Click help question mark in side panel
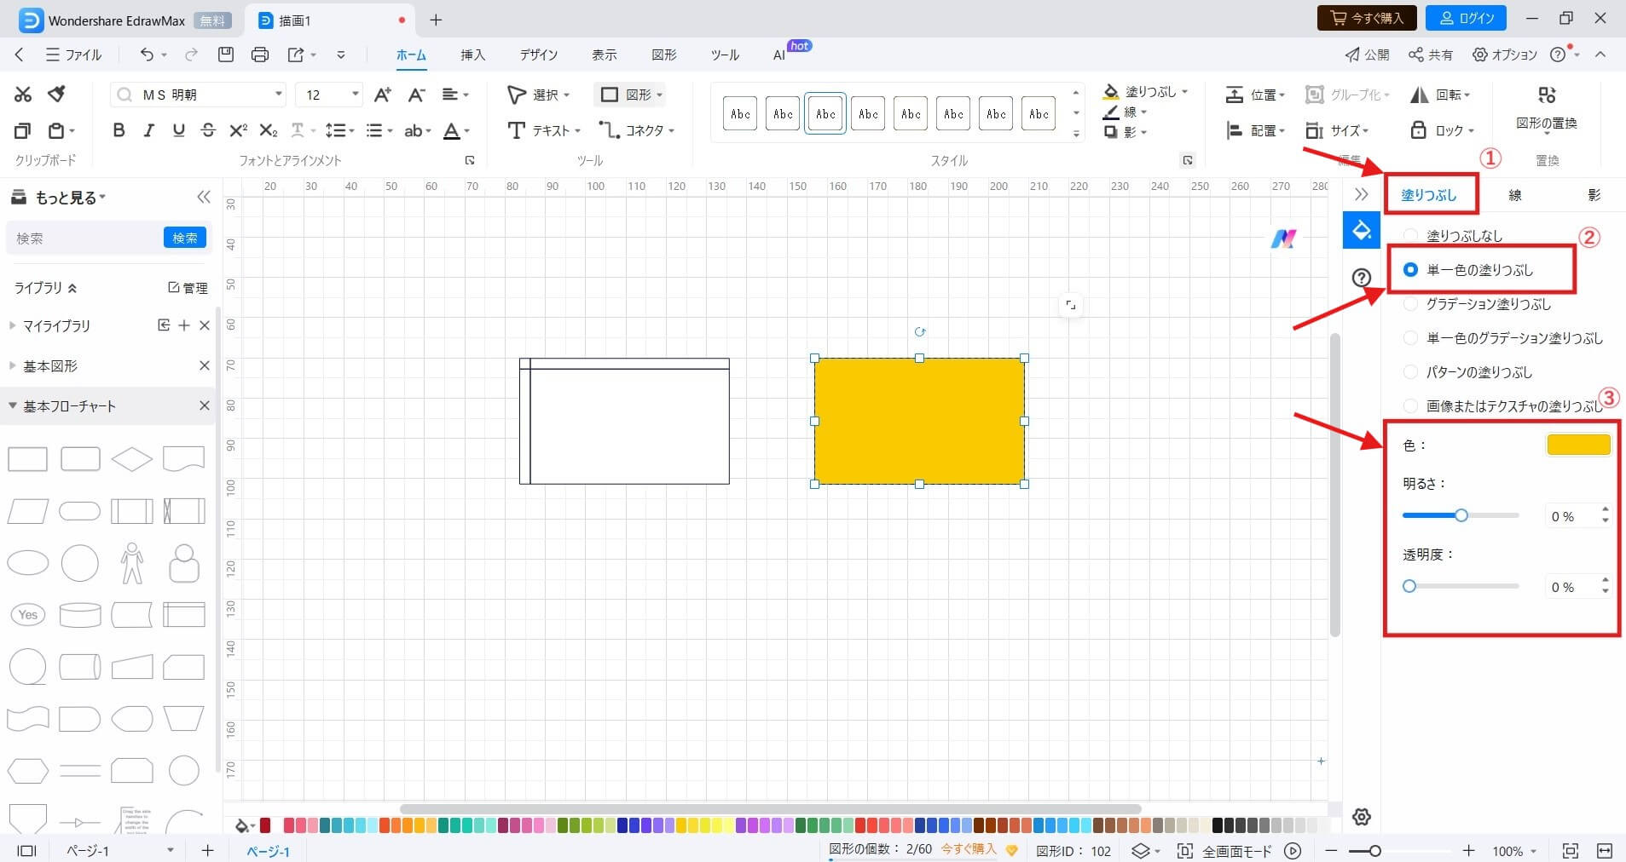Image resolution: width=1626 pixels, height=862 pixels. point(1361,277)
